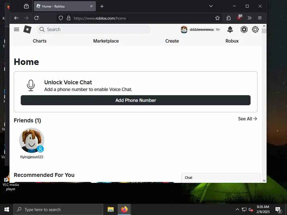Open flyingjesus122 friend avatar
Image resolution: width=287 pixels, height=215 pixels.
point(32,140)
